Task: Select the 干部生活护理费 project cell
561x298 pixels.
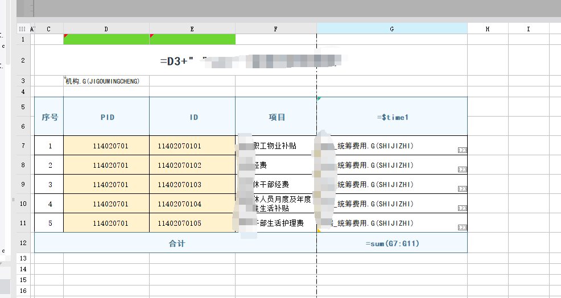Action: click(276, 223)
